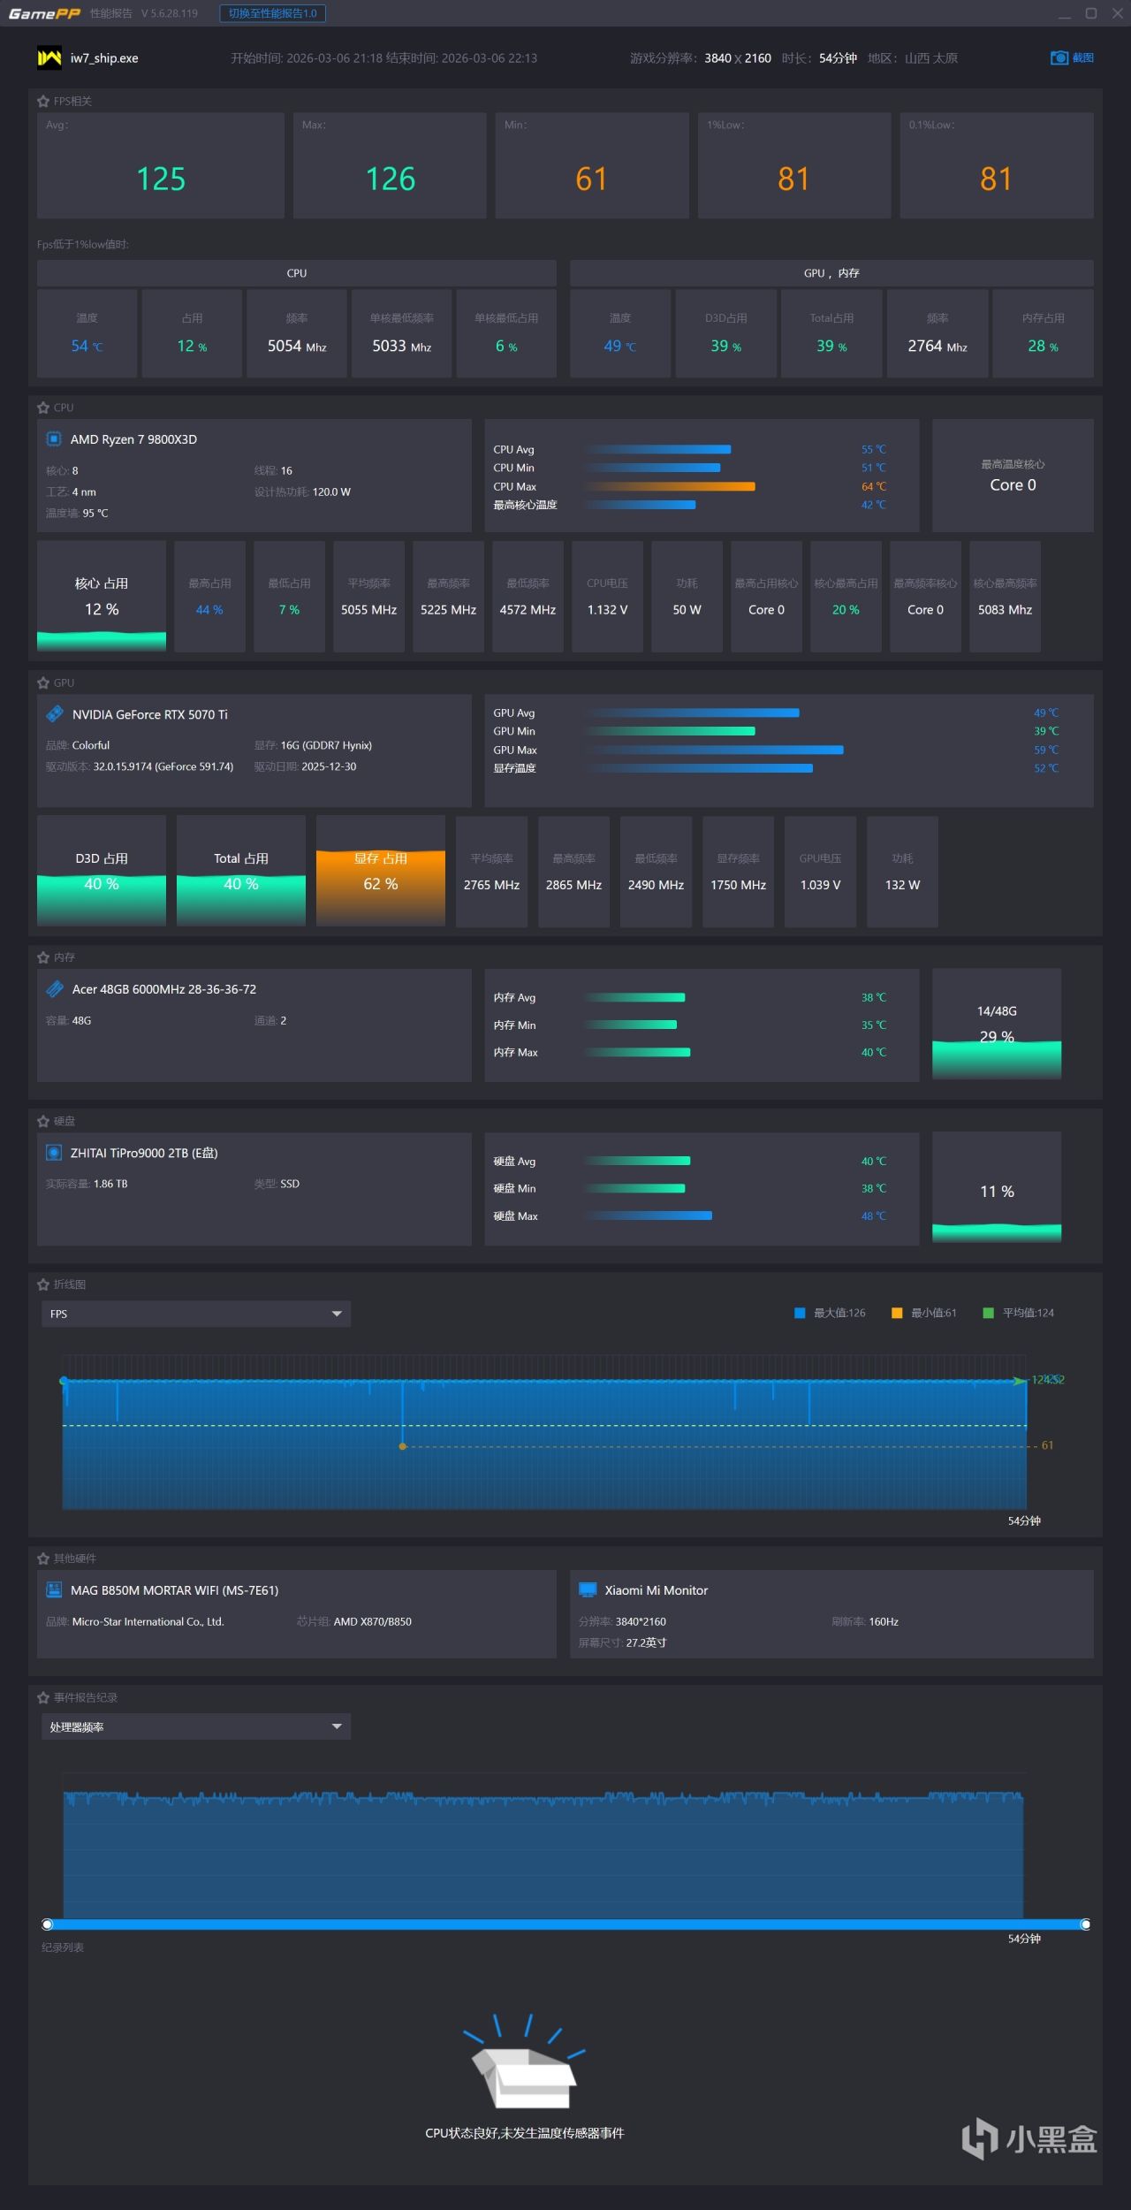Click the 硬盘 Max 48 ℃ temperature bar
The height and width of the screenshot is (2210, 1131).
[649, 1215]
